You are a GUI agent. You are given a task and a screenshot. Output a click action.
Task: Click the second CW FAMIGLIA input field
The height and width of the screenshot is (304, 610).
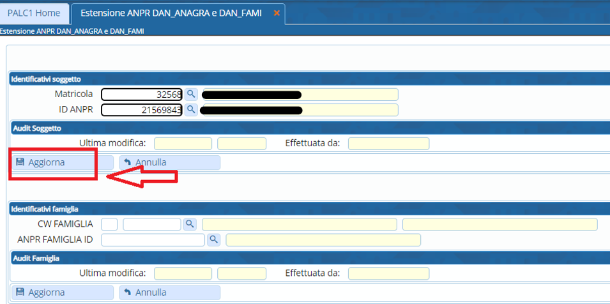(x=152, y=224)
